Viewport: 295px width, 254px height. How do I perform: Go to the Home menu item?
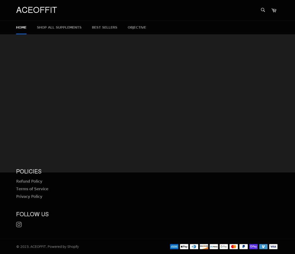click(x=21, y=27)
